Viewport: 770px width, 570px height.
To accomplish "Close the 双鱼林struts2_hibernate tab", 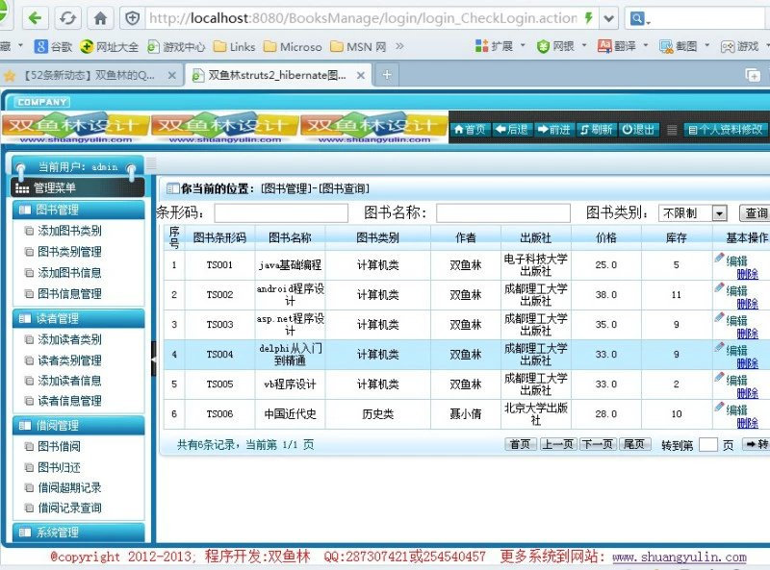I will click(x=361, y=75).
